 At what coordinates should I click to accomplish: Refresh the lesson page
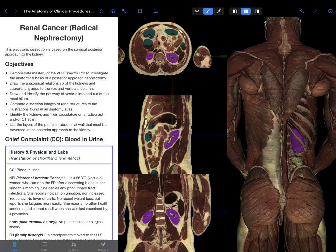pos(101,11)
